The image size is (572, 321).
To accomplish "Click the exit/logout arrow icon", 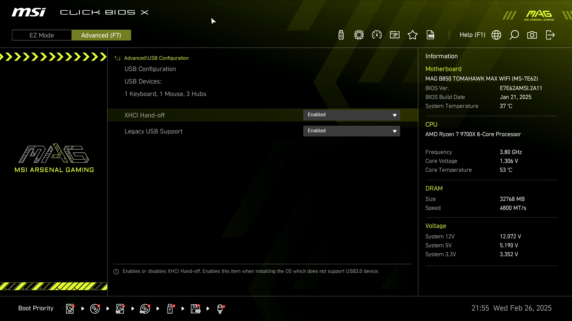I will tap(550, 35).
